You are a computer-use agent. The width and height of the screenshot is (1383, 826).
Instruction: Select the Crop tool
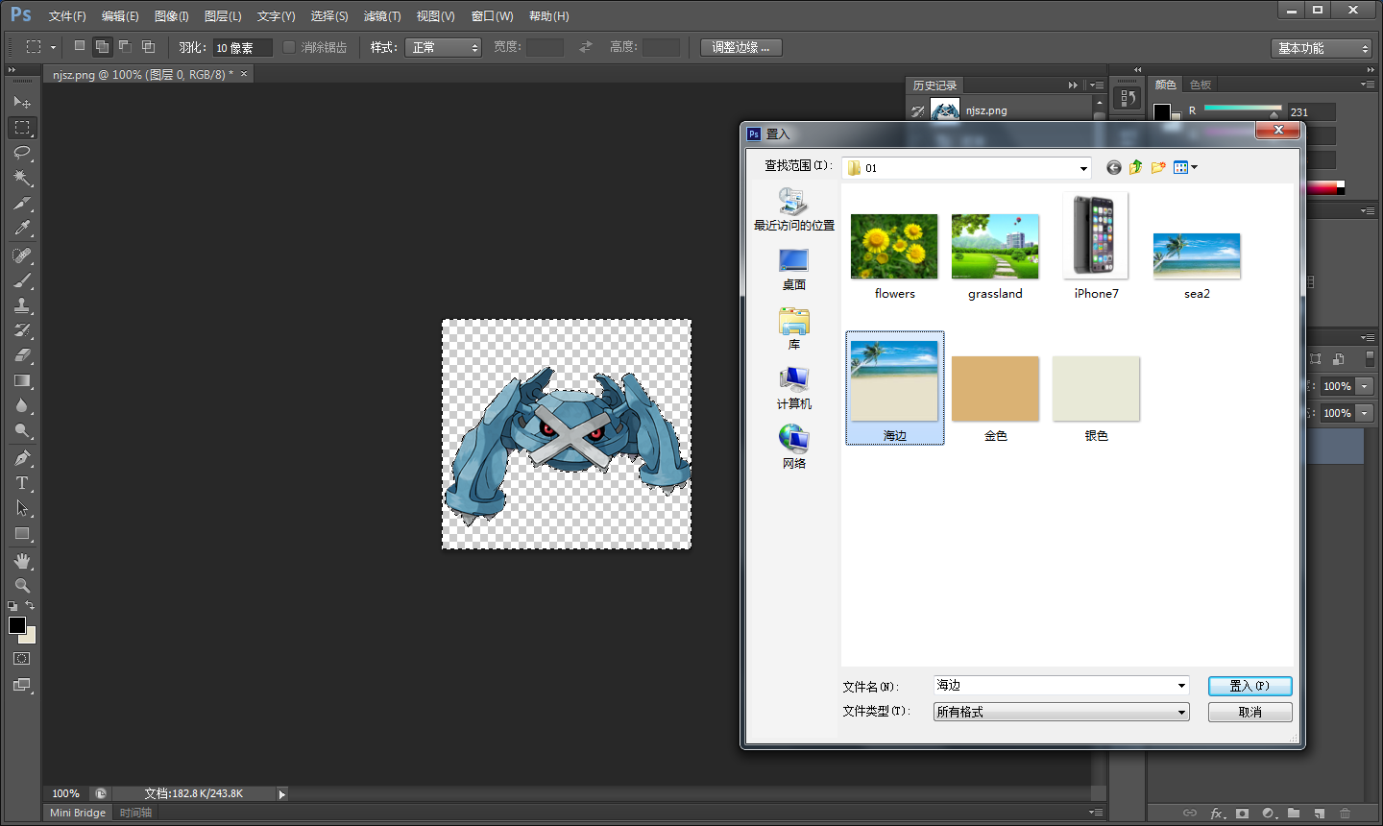coord(22,204)
